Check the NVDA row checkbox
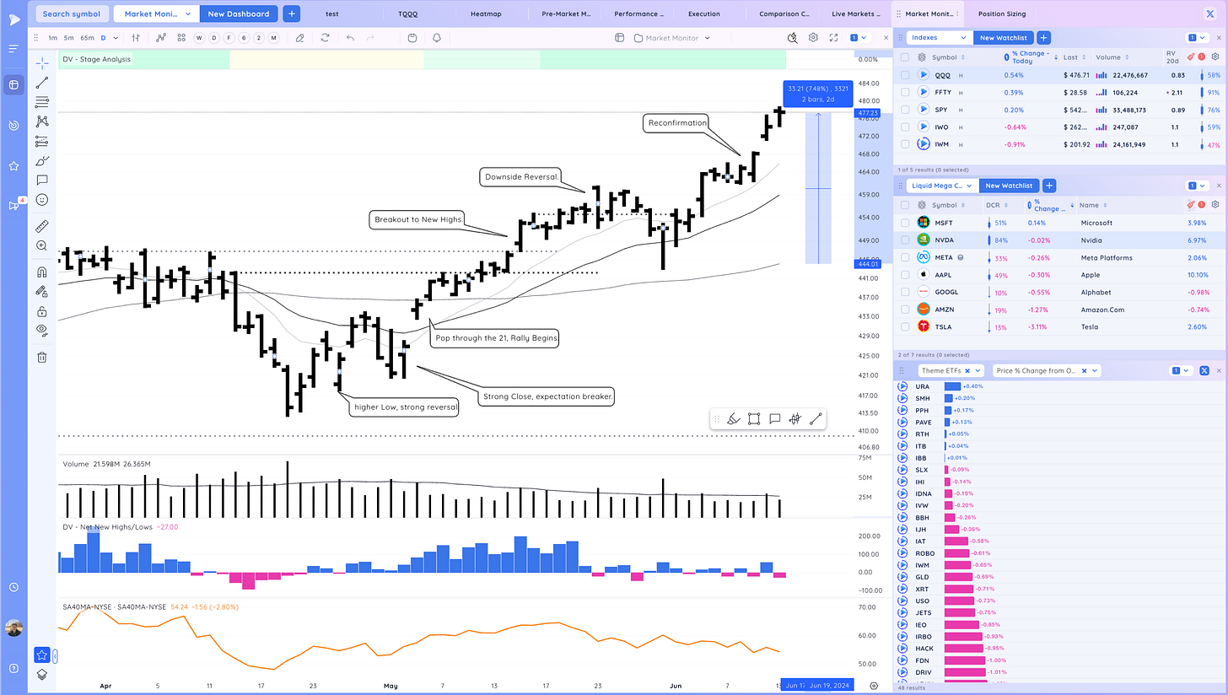Viewport: 1228px width, 695px height. [905, 240]
